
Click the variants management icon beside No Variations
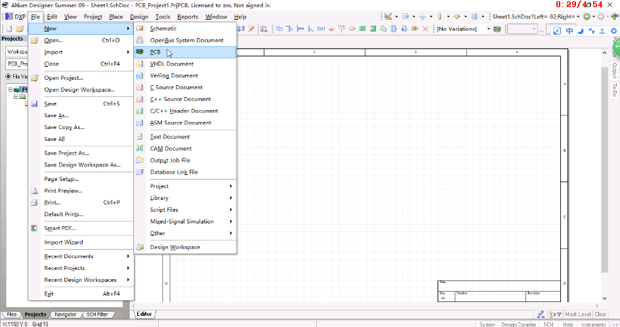(x=497, y=29)
